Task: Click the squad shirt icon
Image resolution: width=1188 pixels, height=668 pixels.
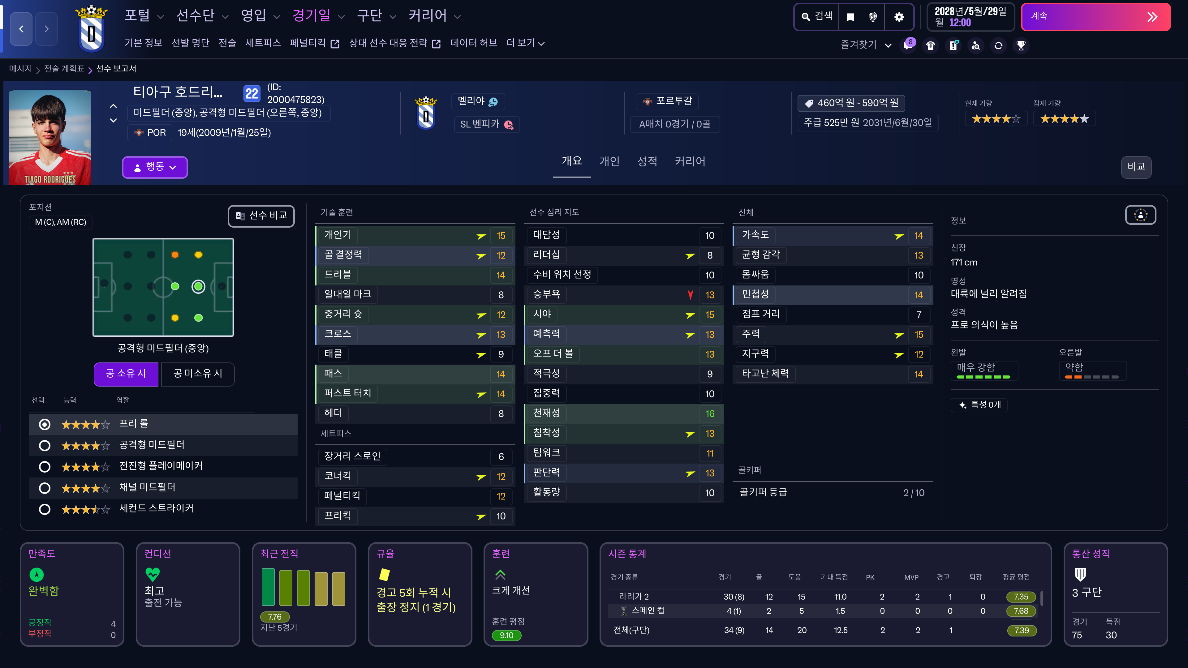Action: 930,45
